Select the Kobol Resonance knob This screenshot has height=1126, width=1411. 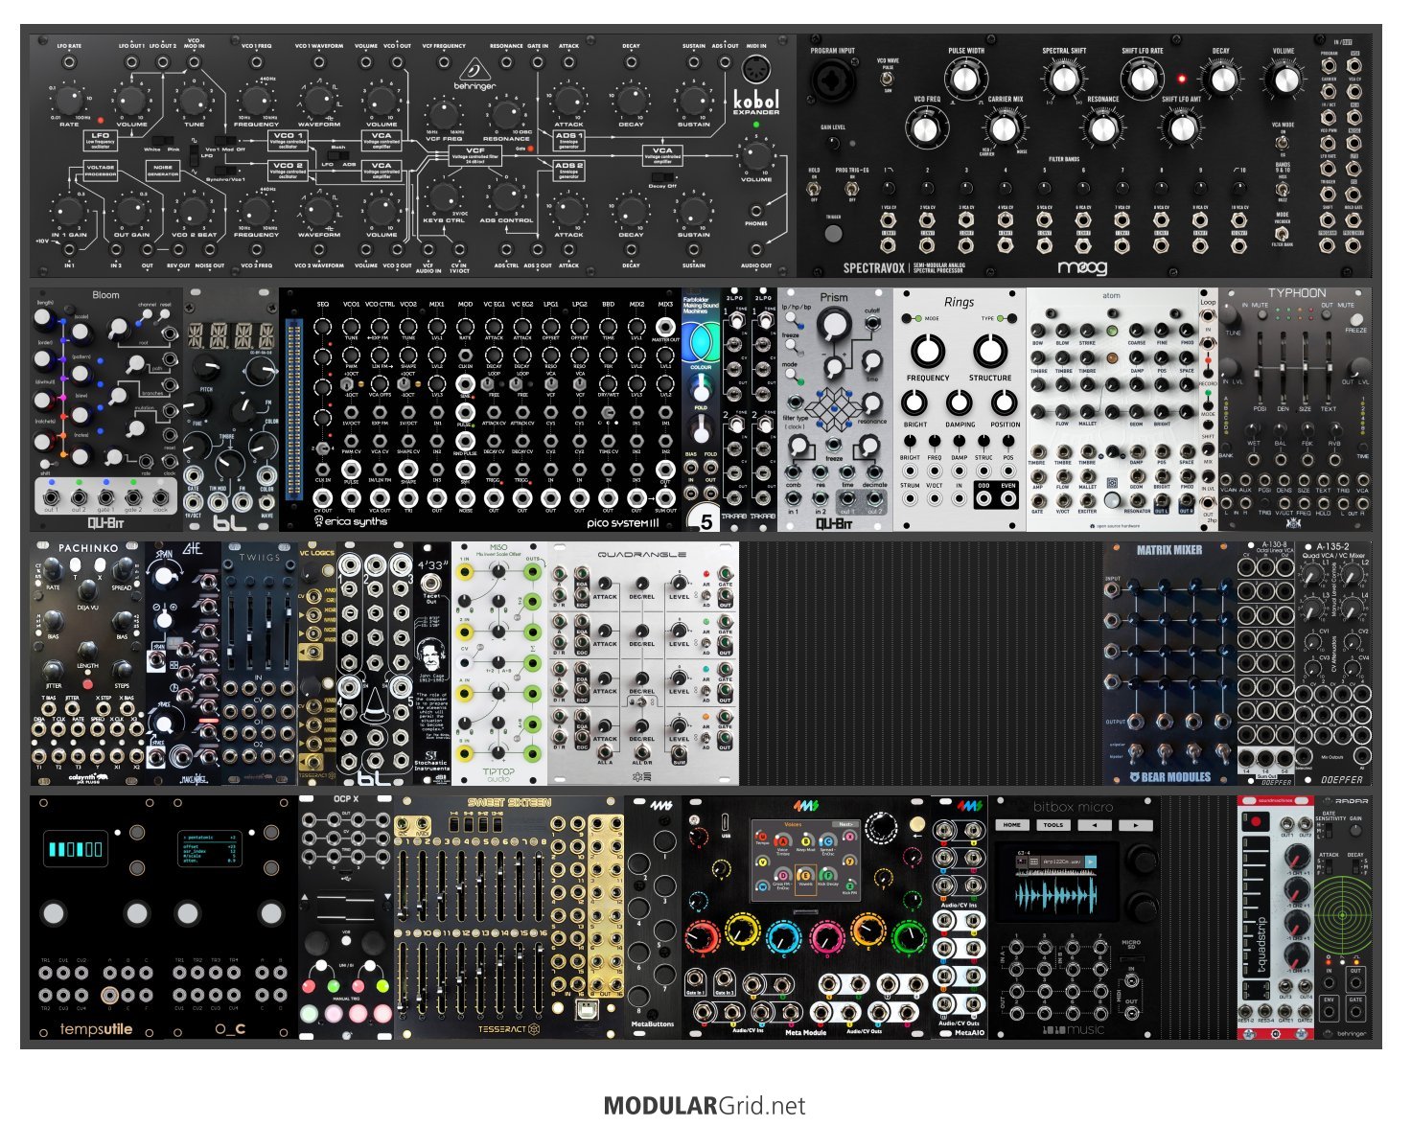tap(506, 115)
